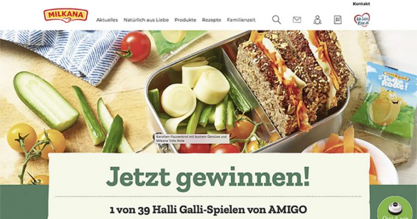417x219 pixels.
Task: Open the Produkte menu item
Action: tap(185, 20)
